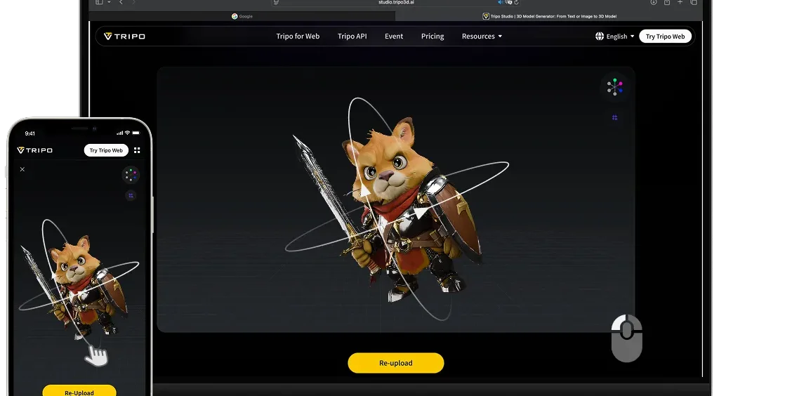Expand the browser sidebar dropdown arrow
Image resolution: width=792 pixels, height=396 pixels.
click(109, 3)
